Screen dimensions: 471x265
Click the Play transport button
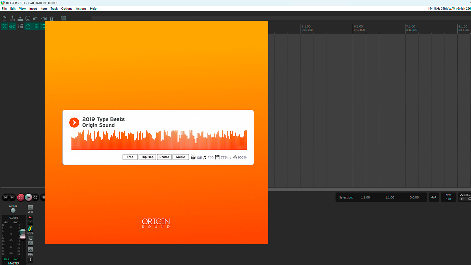(28, 197)
